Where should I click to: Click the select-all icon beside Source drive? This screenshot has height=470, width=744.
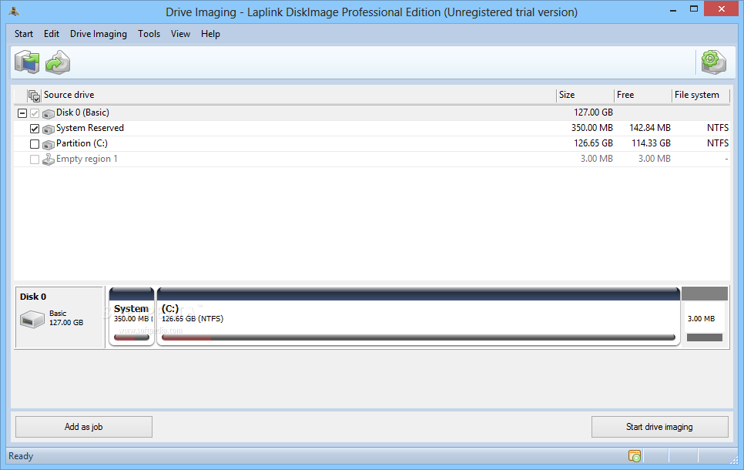coord(34,96)
